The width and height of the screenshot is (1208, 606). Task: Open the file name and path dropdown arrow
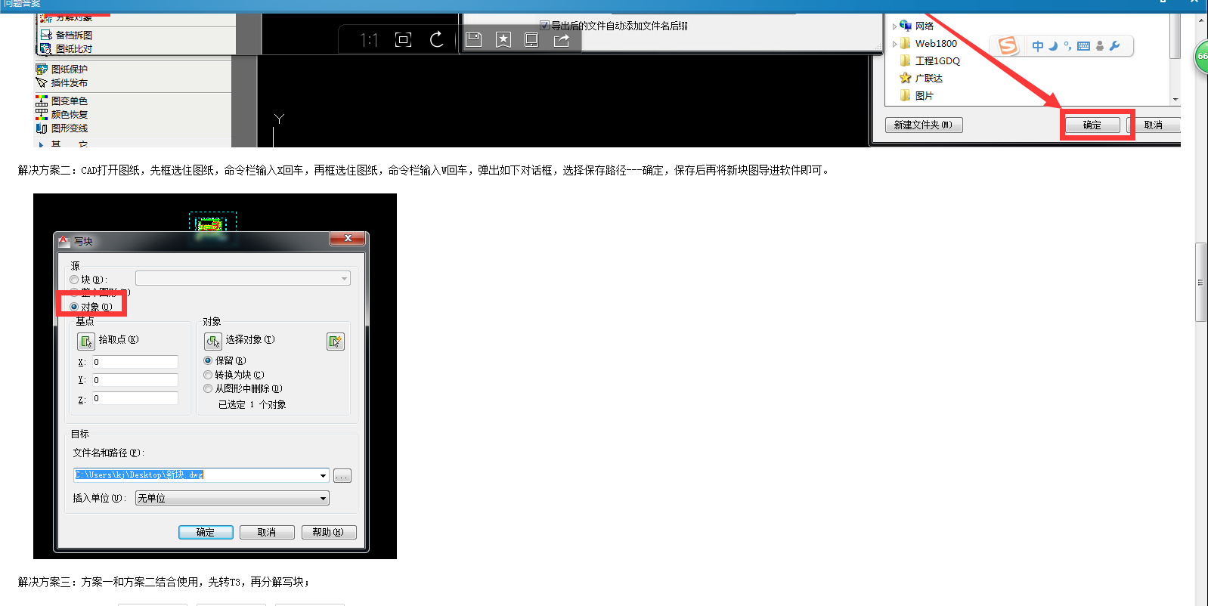click(x=324, y=475)
